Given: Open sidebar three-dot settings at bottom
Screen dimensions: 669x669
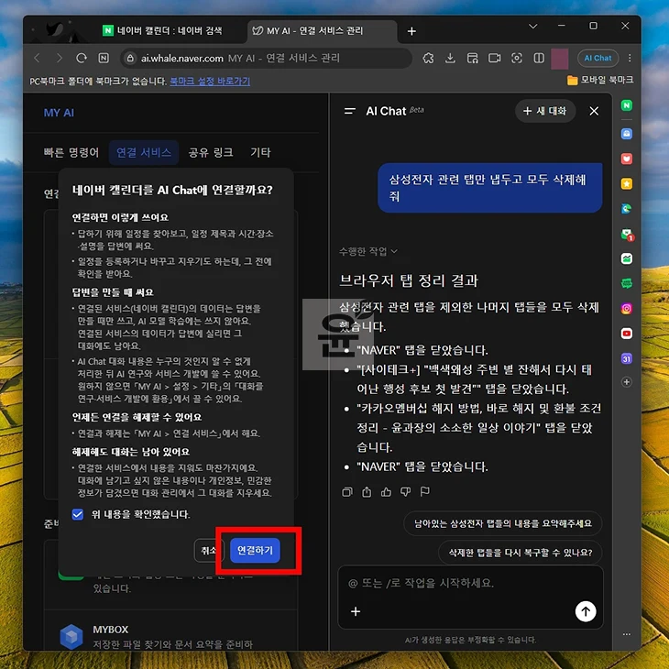Looking at the screenshot, I should [626, 634].
